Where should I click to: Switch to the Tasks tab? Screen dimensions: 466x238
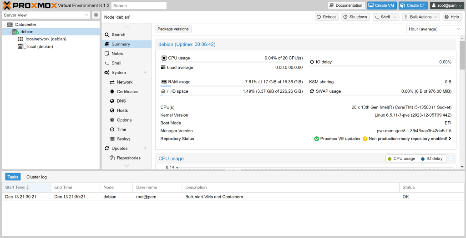[x=13, y=177]
